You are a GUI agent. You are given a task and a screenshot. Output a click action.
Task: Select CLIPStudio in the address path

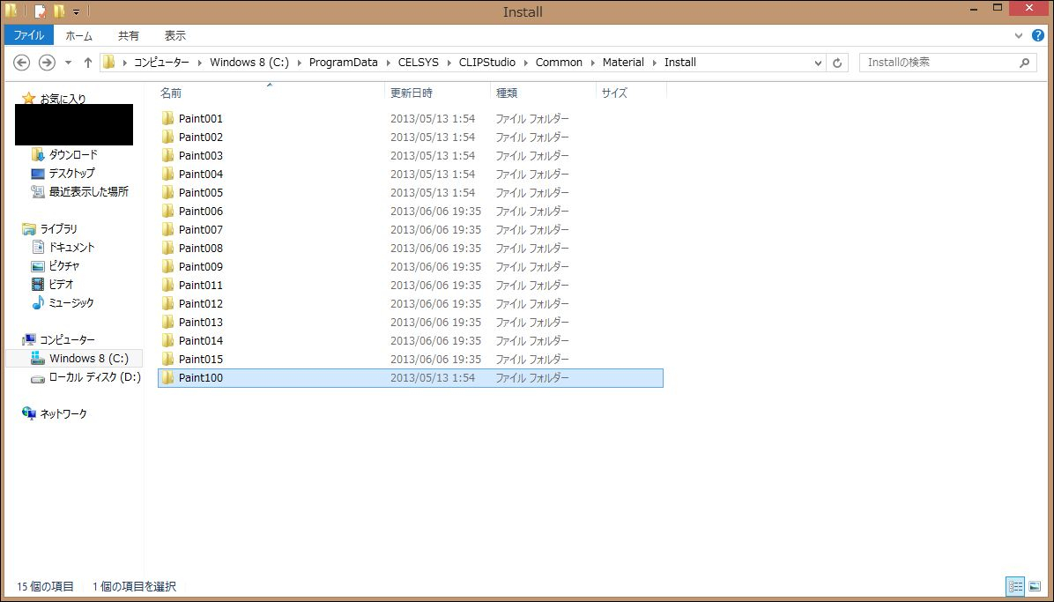click(487, 63)
